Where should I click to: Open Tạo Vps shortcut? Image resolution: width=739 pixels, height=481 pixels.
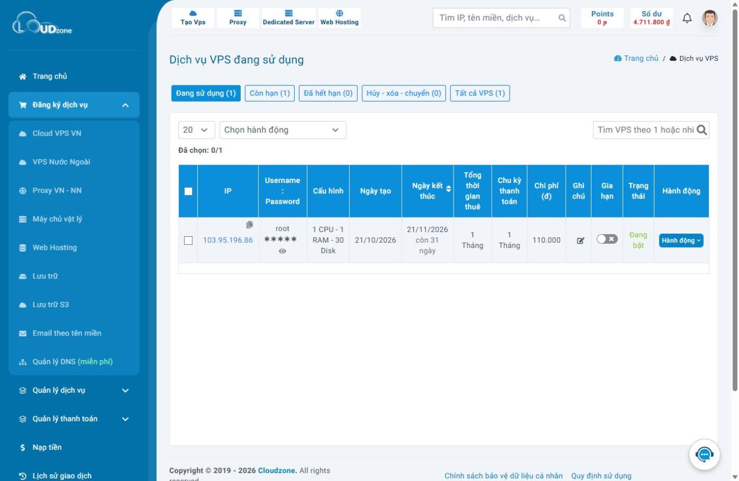193,18
